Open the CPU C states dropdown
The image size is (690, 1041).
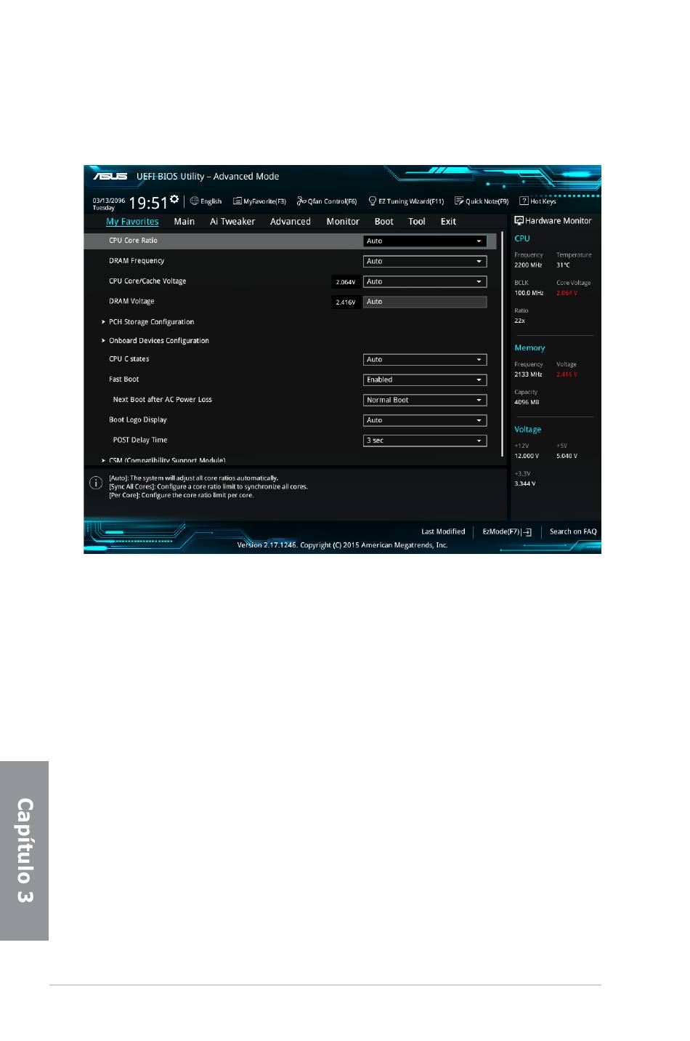point(425,360)
